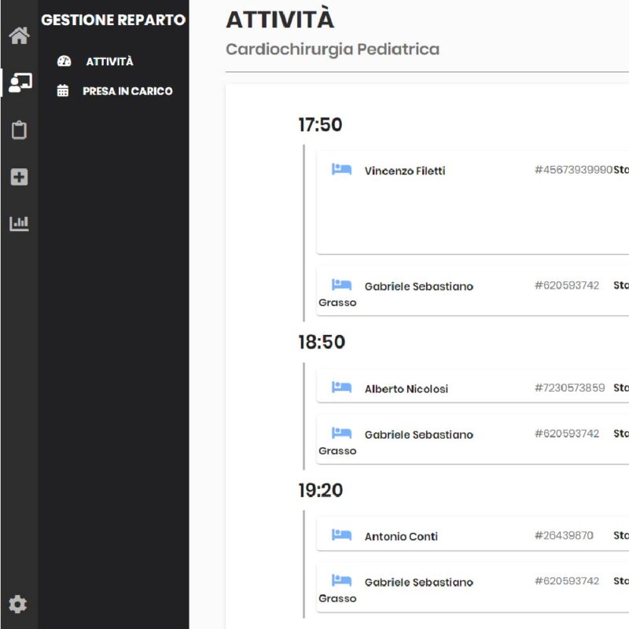Click the 19:20 time heading
This screenshot has height=629, width=629.
[321, 490]
